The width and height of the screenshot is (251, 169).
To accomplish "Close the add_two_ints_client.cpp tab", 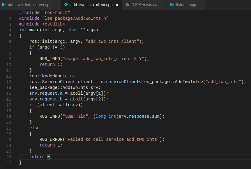I will (x=117, y=5).
